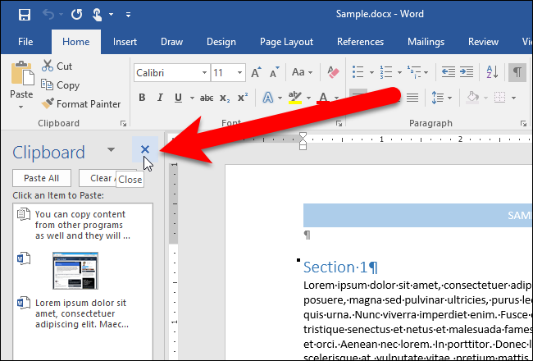Switch to the Review tab
This screenshot has width=533, height=361.
pos(483,42)
